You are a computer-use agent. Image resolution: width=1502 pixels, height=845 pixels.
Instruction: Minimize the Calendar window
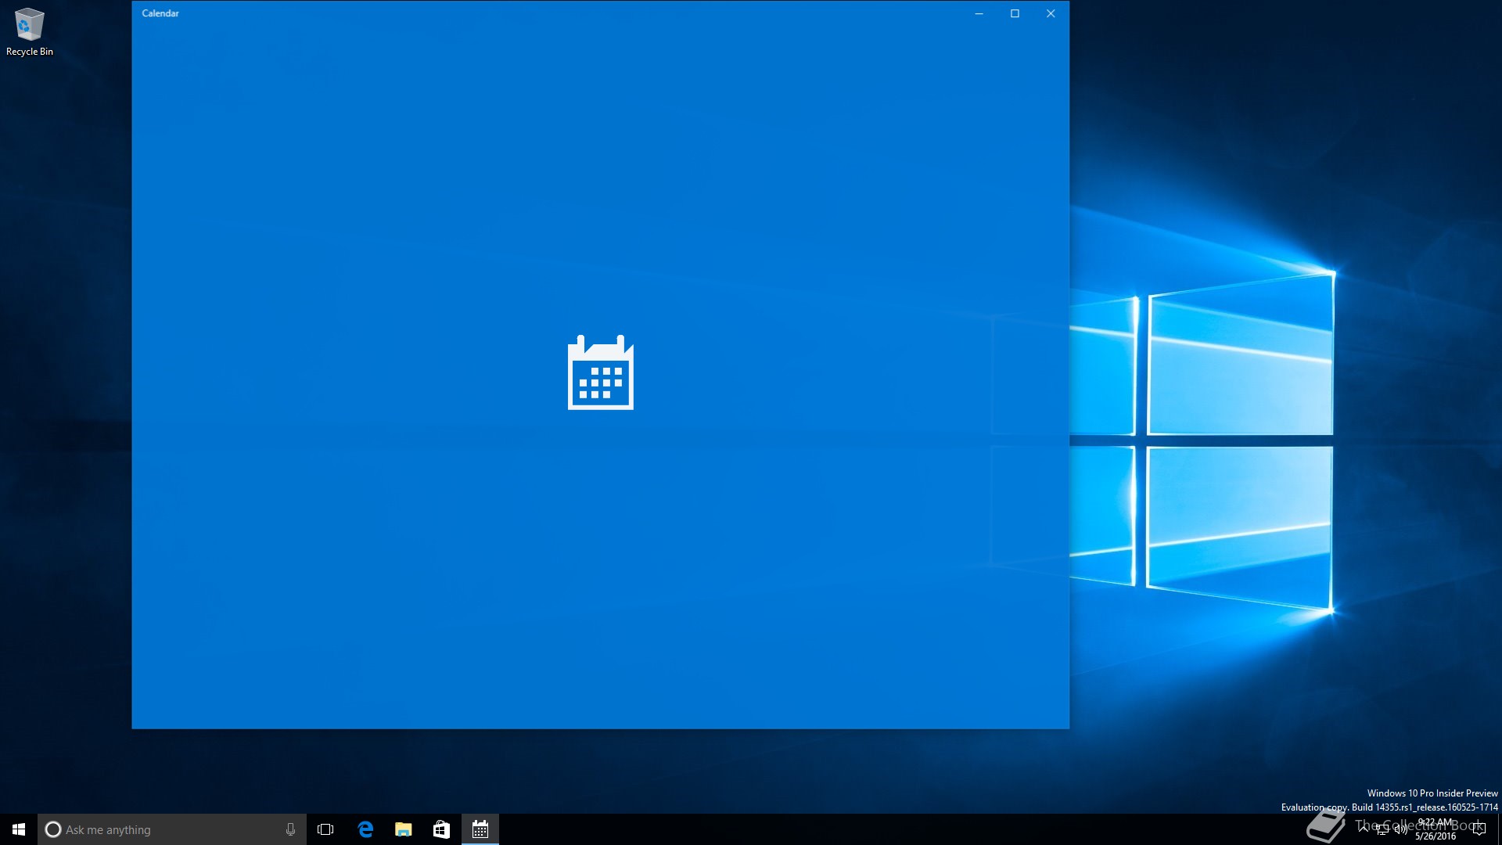pos(979,13)
